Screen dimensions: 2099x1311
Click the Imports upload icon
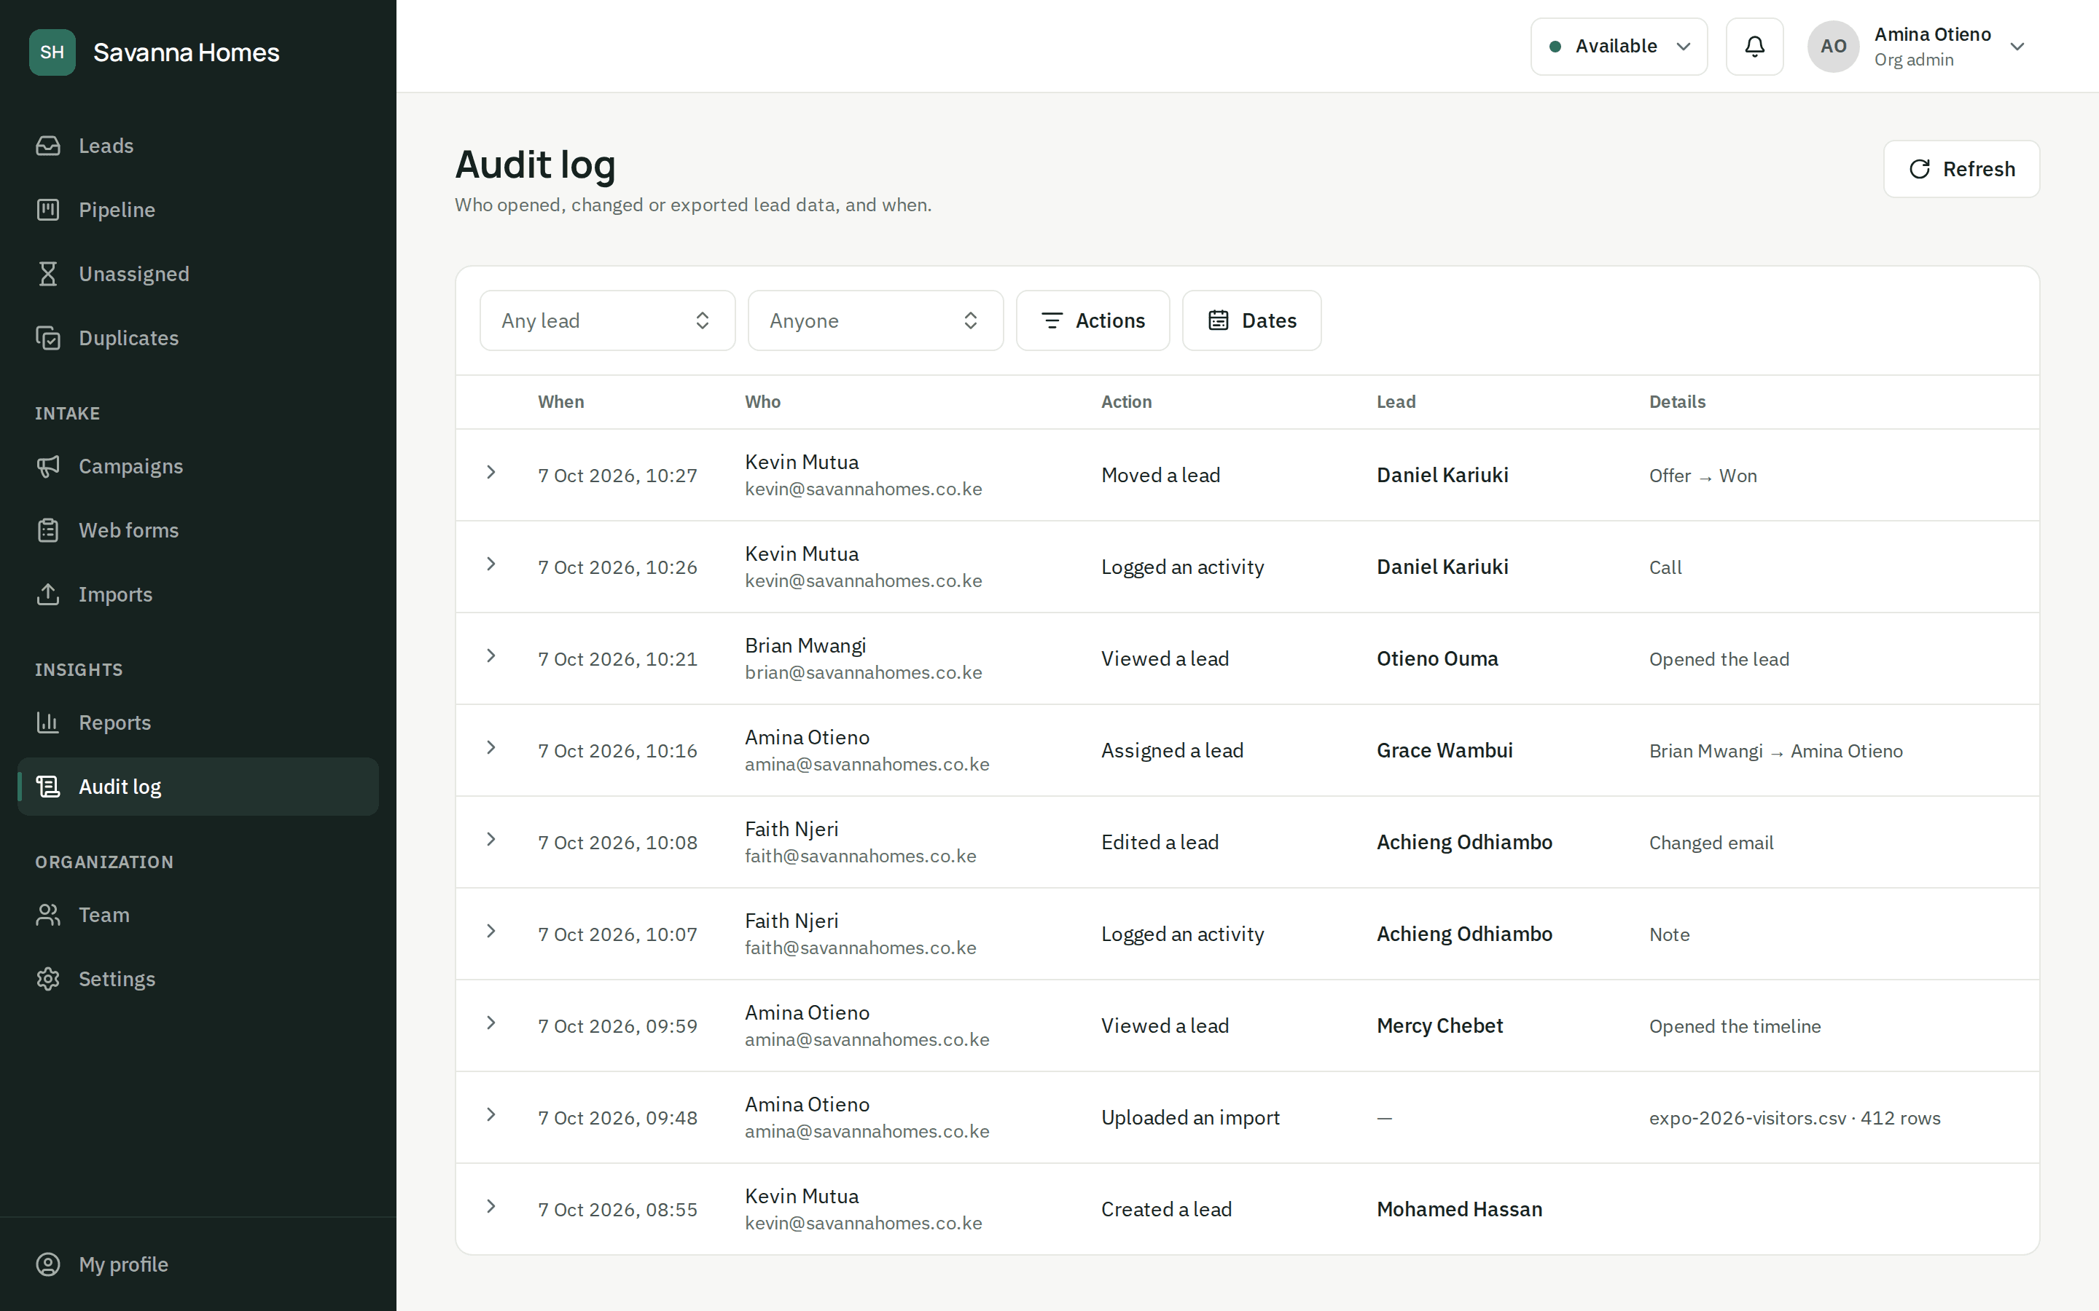point(49,595)
